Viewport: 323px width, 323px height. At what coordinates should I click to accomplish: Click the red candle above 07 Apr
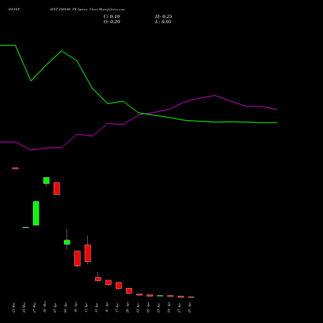57,189
